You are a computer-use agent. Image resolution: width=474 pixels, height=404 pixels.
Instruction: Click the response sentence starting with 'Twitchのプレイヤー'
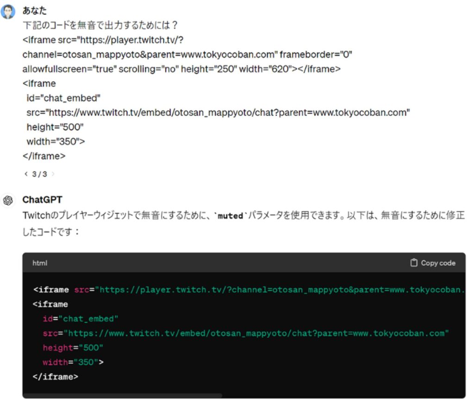click(243, 216)
